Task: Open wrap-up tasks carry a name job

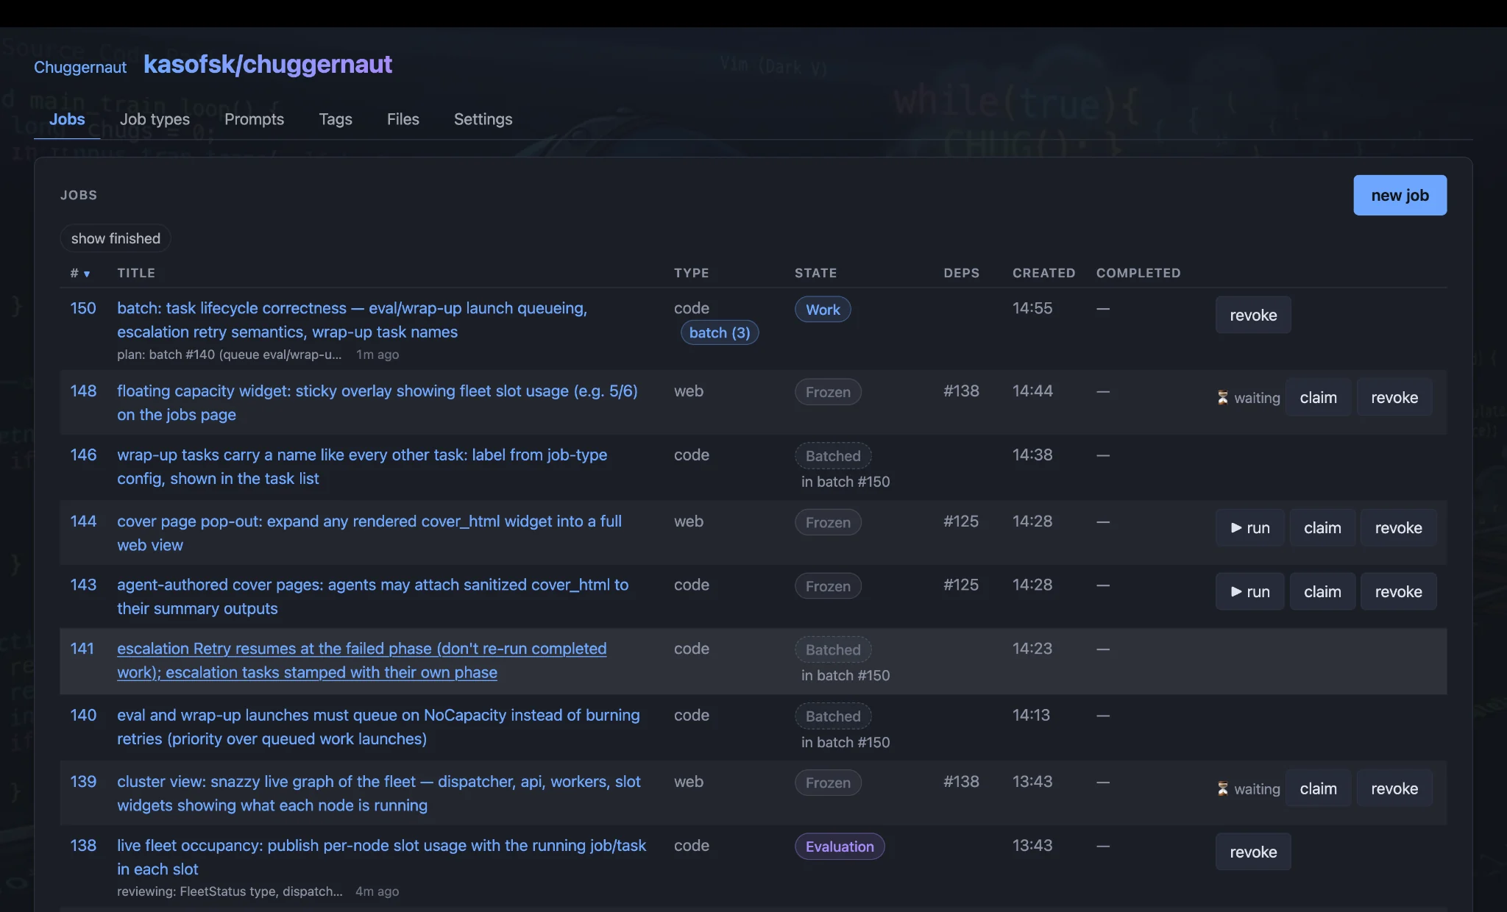Action: click(x=362, y=467)
